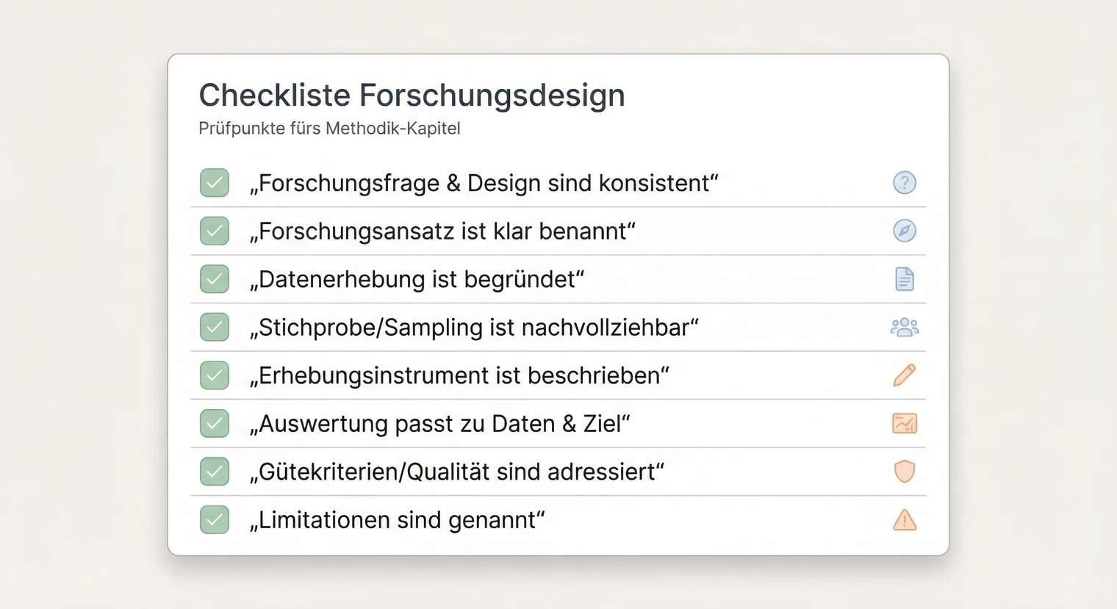Viewport: 1117px width, 609px height.
Task: Click the compass icon next to 'Forschungsansatz'
Action: tap(905, 231)
